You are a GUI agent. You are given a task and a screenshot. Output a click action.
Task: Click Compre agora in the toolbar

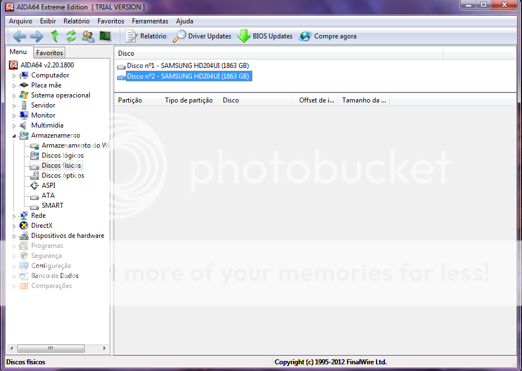(328, 36)
